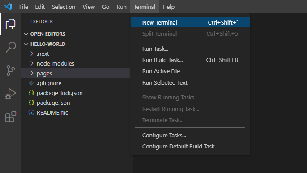Expand the .next folder chevron
Screen dimensions: 307x173
[32, 54]
